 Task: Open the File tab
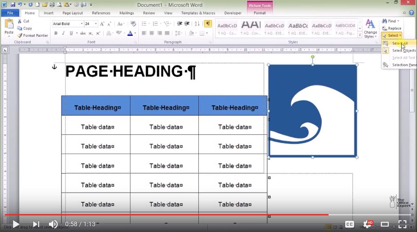click(x=10, y=13)
